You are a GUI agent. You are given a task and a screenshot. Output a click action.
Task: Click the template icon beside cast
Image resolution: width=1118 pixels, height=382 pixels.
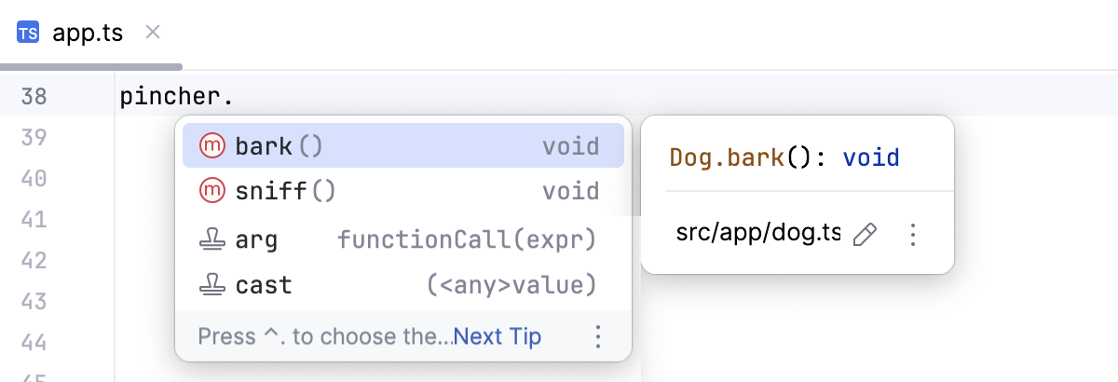point(213,285)
